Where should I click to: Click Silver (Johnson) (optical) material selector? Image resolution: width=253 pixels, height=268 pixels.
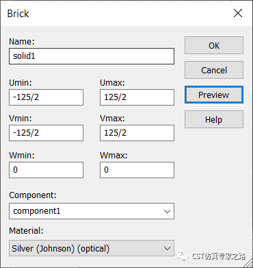[x=92, y=248]
